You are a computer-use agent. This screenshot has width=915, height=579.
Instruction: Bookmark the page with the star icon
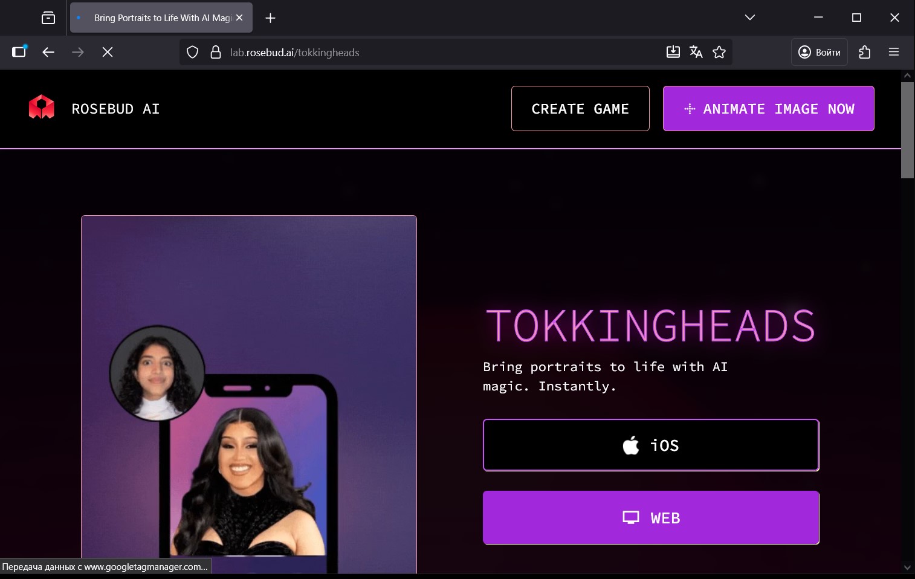click(719, 52)
